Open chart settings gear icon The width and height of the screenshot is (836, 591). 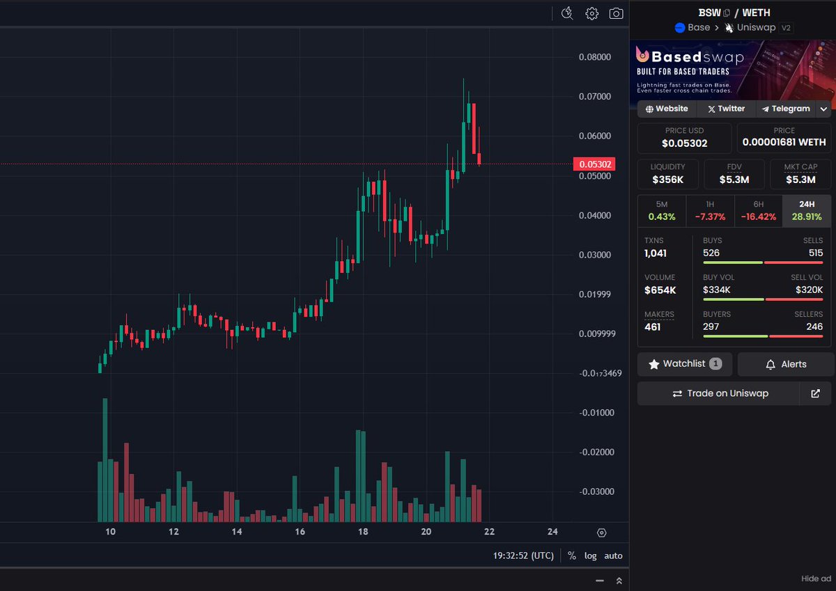click(x=591, y=13)
